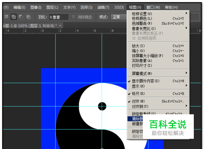Toggle the 对齐 (N) snap menu item
Viewport: 204px width, 149px height.
(x=158, y=101)
